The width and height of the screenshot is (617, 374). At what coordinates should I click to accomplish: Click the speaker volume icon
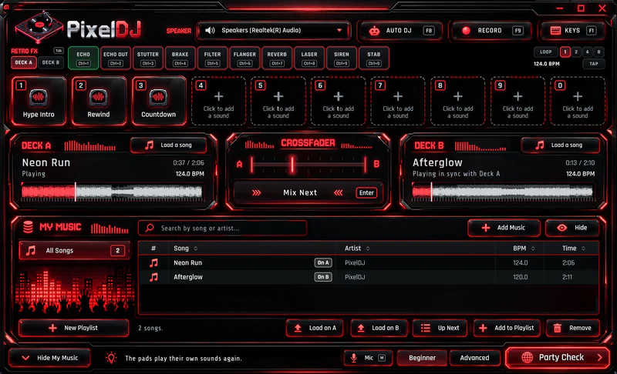pyautogui.click(x=210, y=30)
